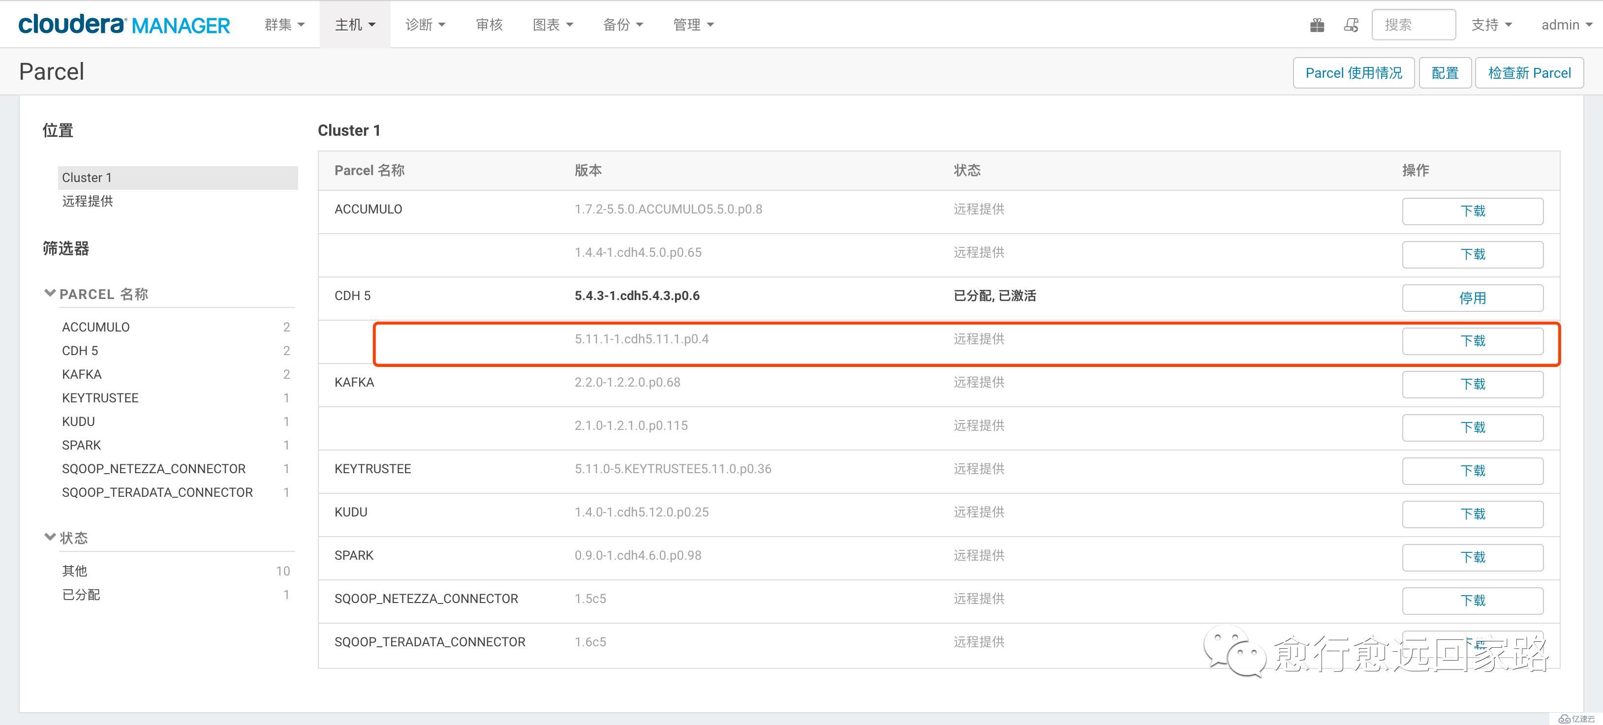Open the 图表 dropdown menu
This screenshot has width=1603, height=725.
click(x=553, y=24)
